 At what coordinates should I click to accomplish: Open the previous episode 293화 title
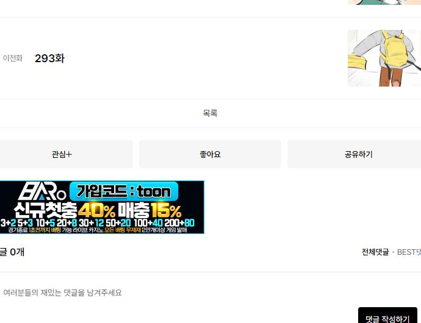[49, 59]
